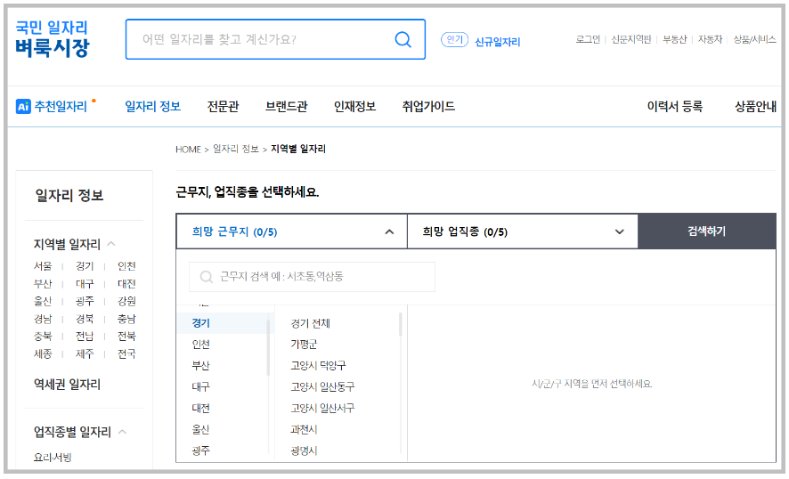Select 부산 in the sidebar region list
789x479 pixels.
click(43, 284)
